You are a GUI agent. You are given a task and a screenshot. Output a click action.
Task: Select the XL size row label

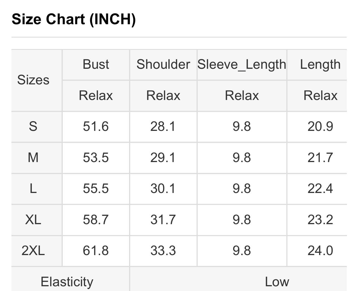(33, 220)
